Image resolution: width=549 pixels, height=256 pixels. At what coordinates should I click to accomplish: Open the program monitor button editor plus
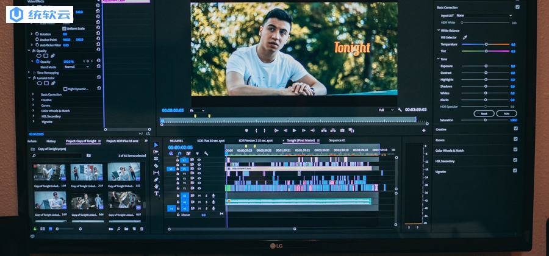click(x=424, y=130)
